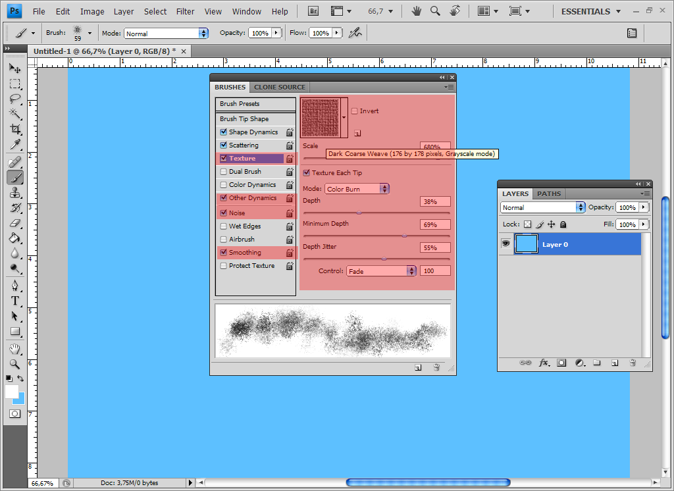
Task: Select the Lasso tool
Action: [14, 99]
